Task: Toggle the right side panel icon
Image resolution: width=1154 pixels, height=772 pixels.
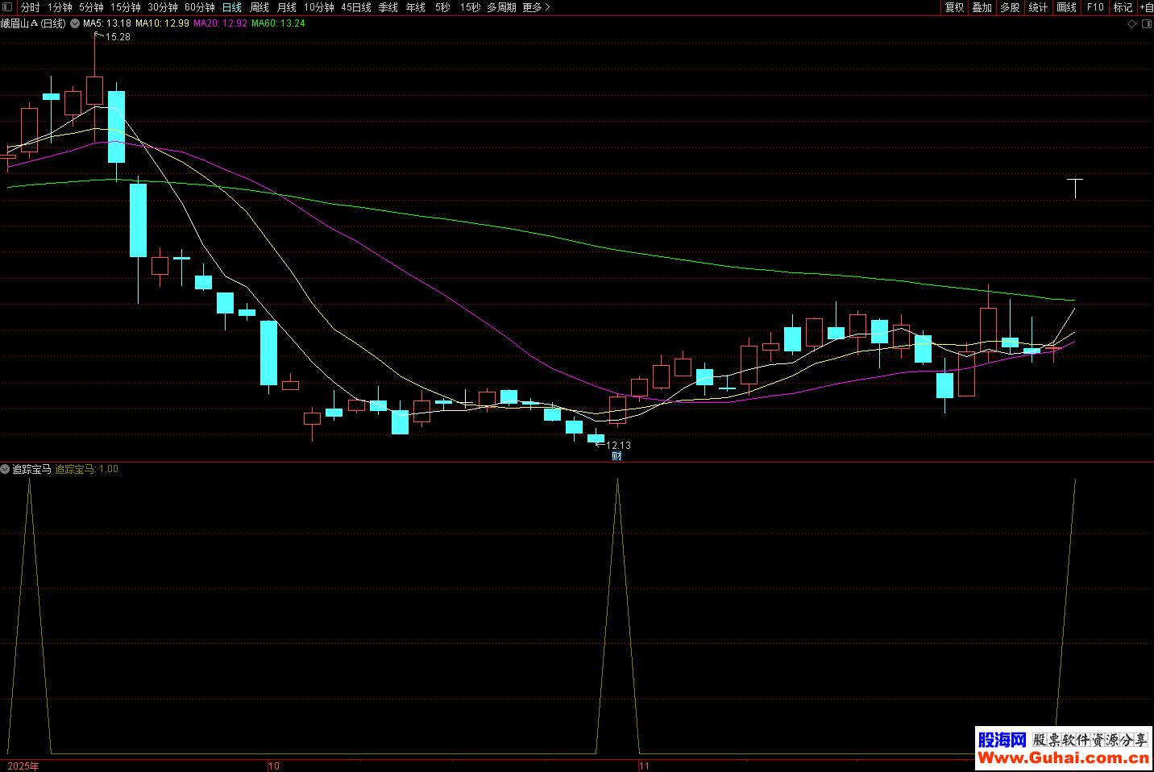Action: point(1147,24)
